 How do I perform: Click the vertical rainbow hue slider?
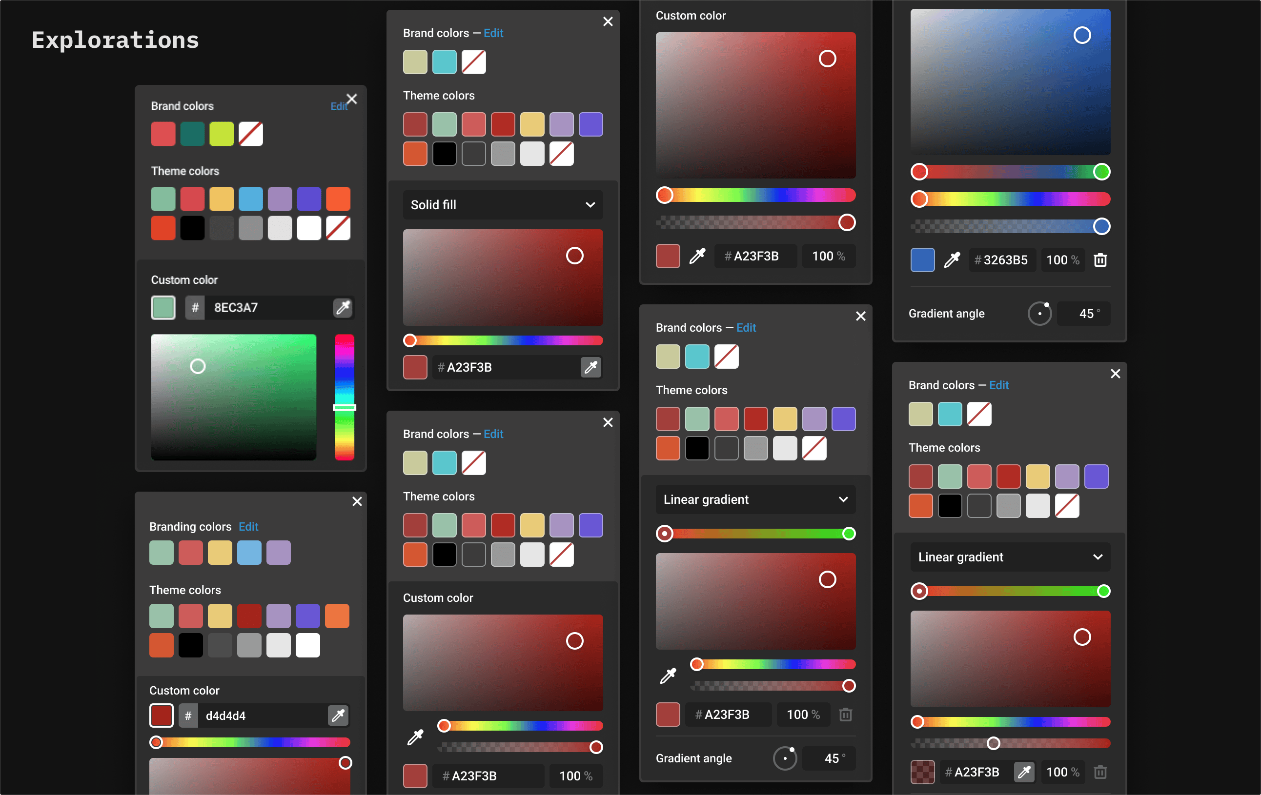click(x=345, y=397)
